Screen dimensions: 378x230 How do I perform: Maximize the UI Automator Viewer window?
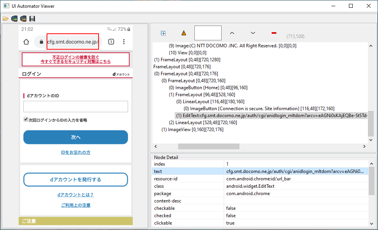click(351, 6)
